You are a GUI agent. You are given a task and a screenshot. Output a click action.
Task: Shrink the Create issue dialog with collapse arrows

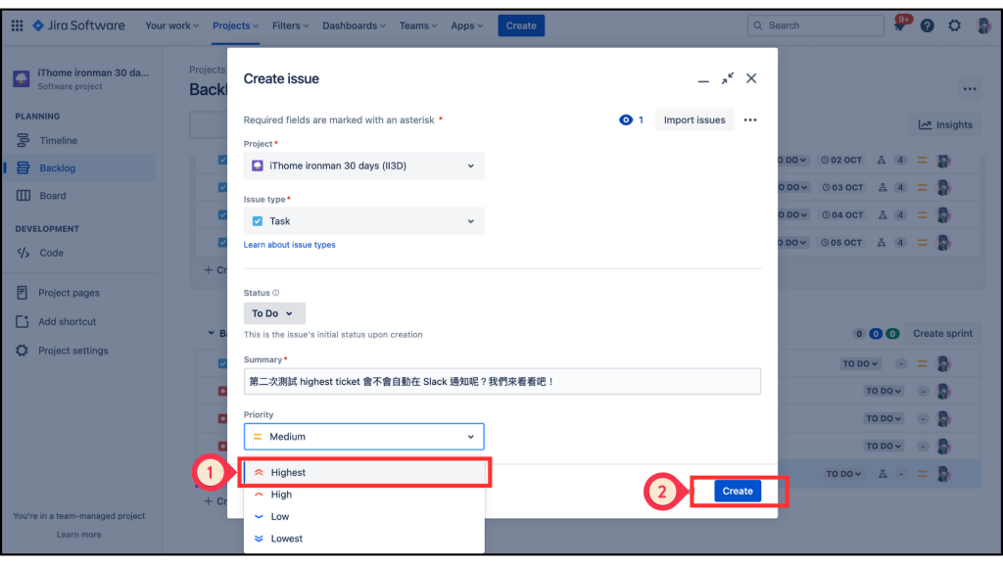728,78
